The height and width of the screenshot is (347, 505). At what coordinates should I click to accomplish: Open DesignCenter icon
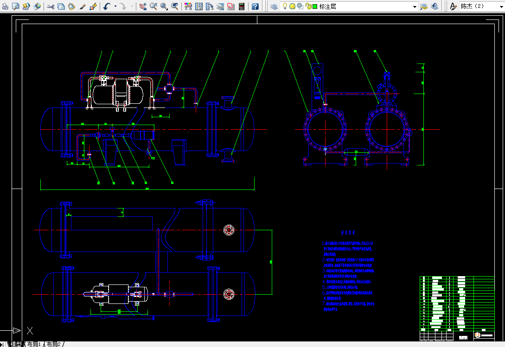pos(199,6)
